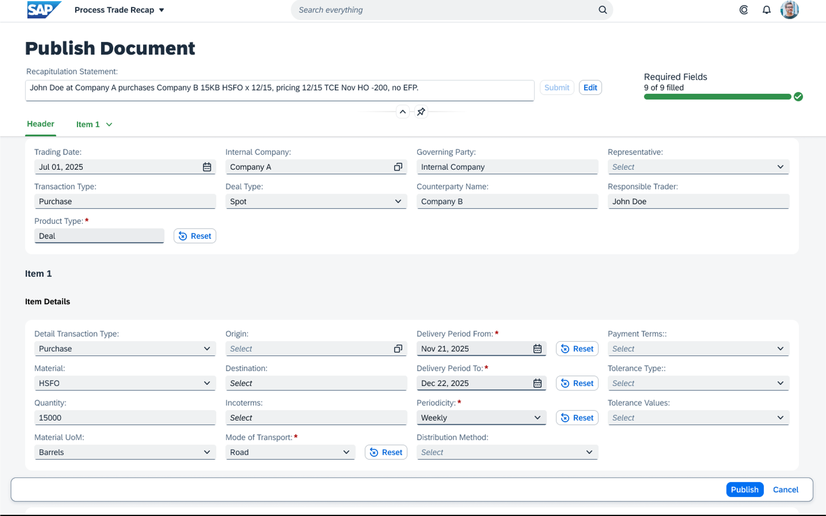Click the Joule copilot icon

pos(743,10)
